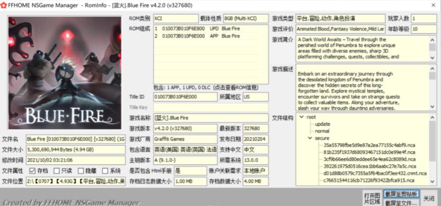441x206 pixels.
Task: Toggle the 系统 system checkbox
Action: coord(105,171)
